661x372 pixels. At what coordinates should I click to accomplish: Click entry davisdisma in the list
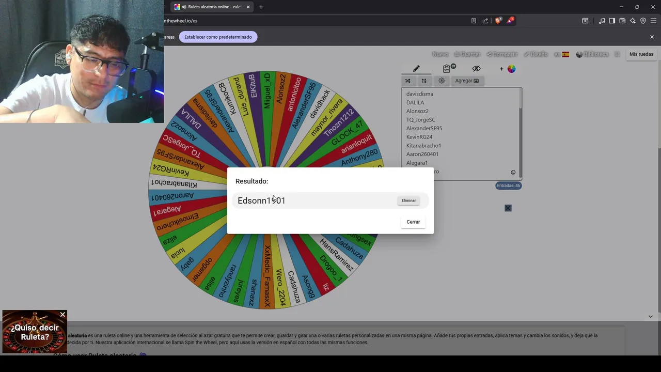[419, 94]
